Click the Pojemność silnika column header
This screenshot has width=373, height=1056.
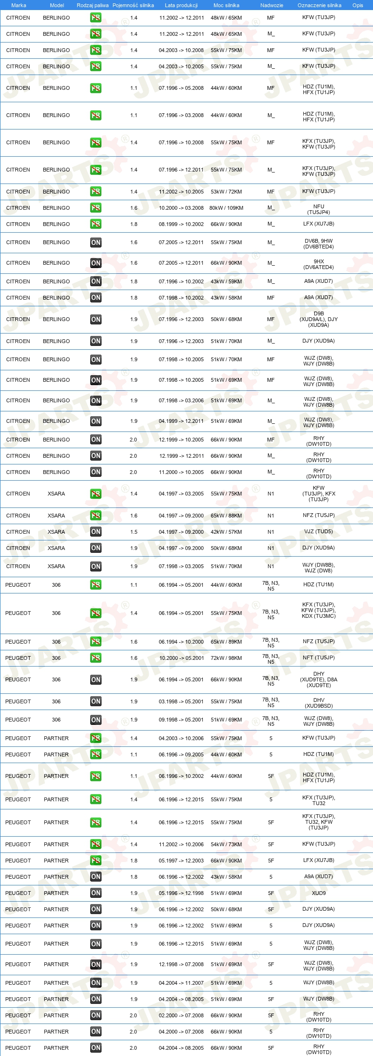click(x=133, y=5)
